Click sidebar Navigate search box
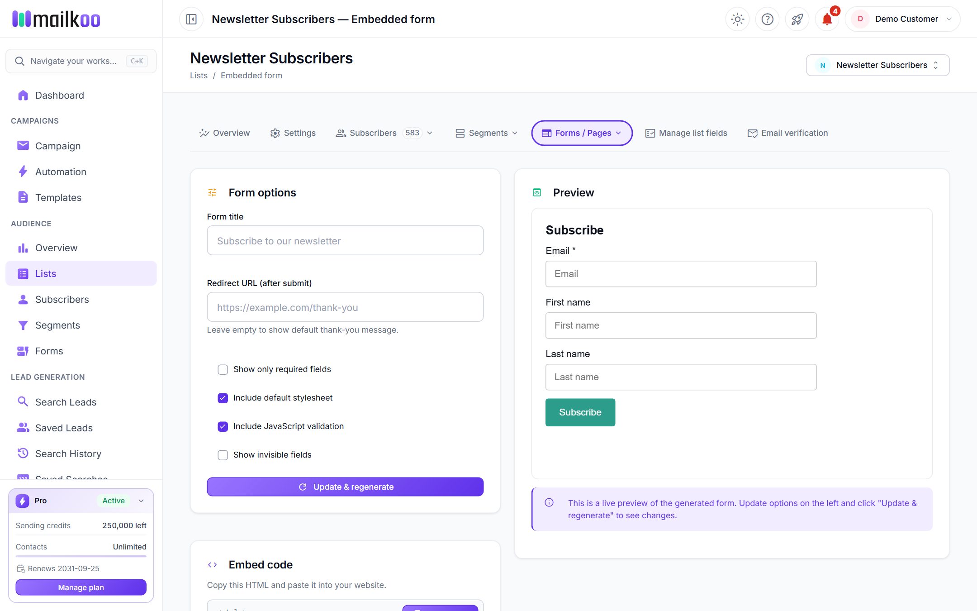977x611 pixels. 81,61
